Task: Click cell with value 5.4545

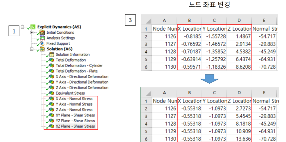Action: [x=239, y=116]
